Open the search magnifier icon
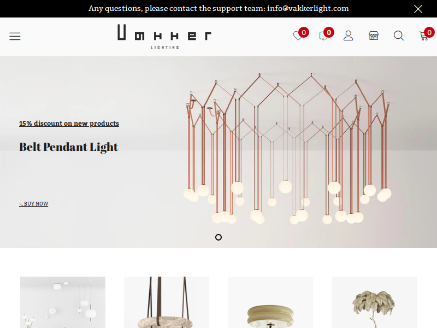 click(x=399, y=36)
